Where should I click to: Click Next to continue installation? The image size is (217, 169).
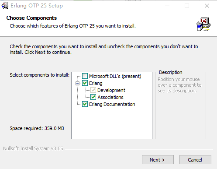158,160
